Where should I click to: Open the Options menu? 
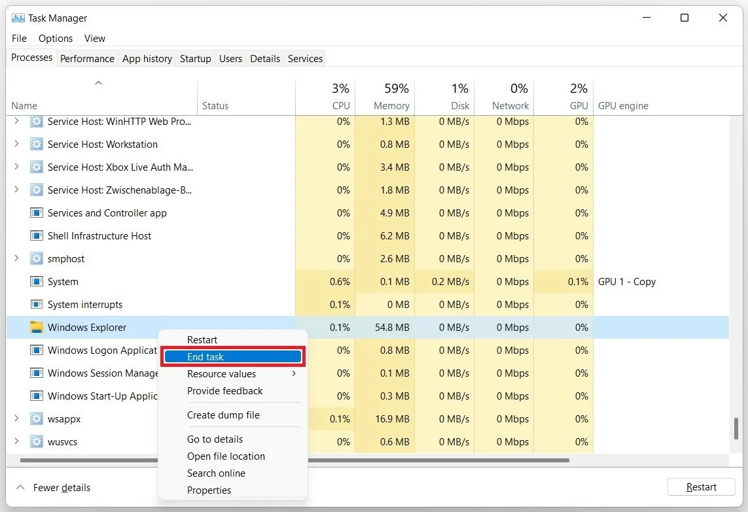click(56, 39)
